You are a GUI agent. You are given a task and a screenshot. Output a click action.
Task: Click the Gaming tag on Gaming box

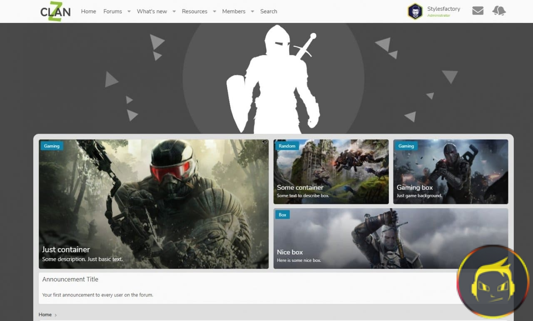click(406, 146)
